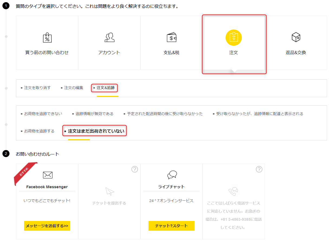Click メッセージを送信する>> button
Image resolution: width=330 pixels, height=244 pixels.
click(x=47, y=226)
